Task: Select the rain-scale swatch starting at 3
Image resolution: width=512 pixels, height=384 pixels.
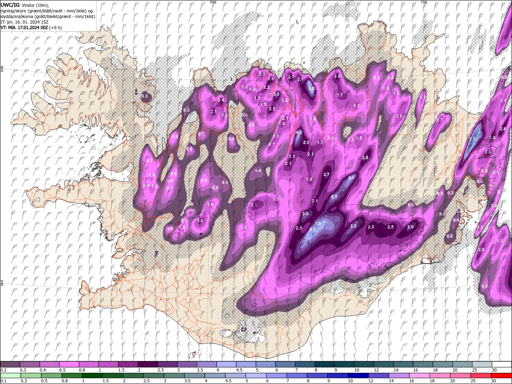Action: pos(174,376)
